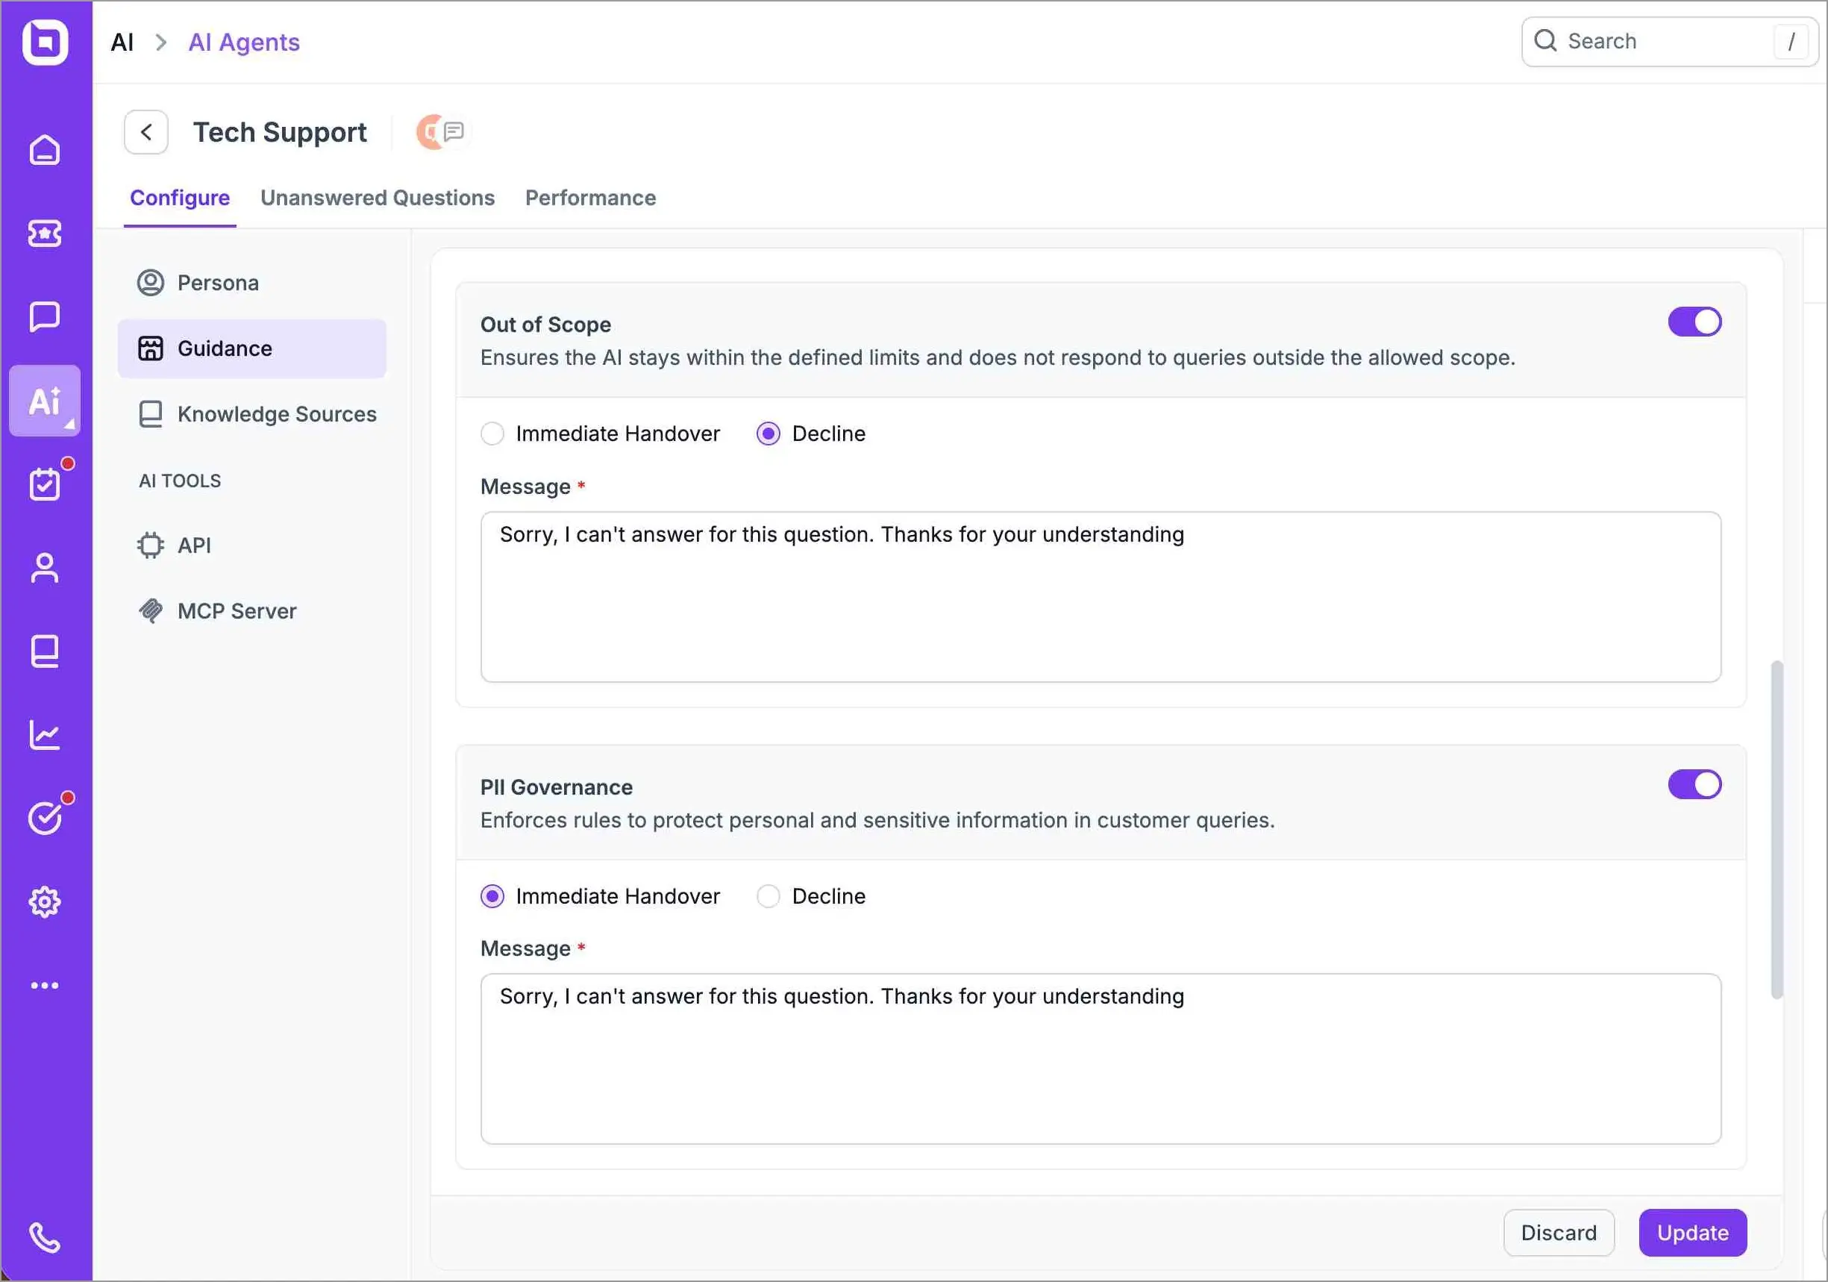Image resolution: width=1828 pixels, height=1282 pixels.
Task: Select the contacts person icon in sidebar
Action: (44, 568)
